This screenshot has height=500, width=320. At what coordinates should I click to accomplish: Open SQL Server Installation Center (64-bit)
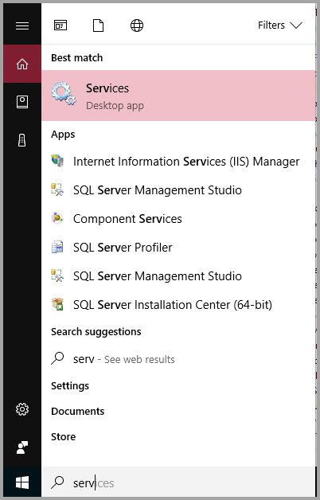pos(178,305)
